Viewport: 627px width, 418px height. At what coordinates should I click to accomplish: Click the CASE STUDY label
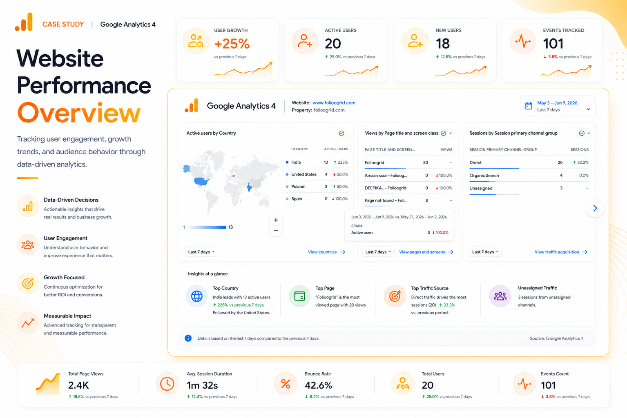coord(63,24)
